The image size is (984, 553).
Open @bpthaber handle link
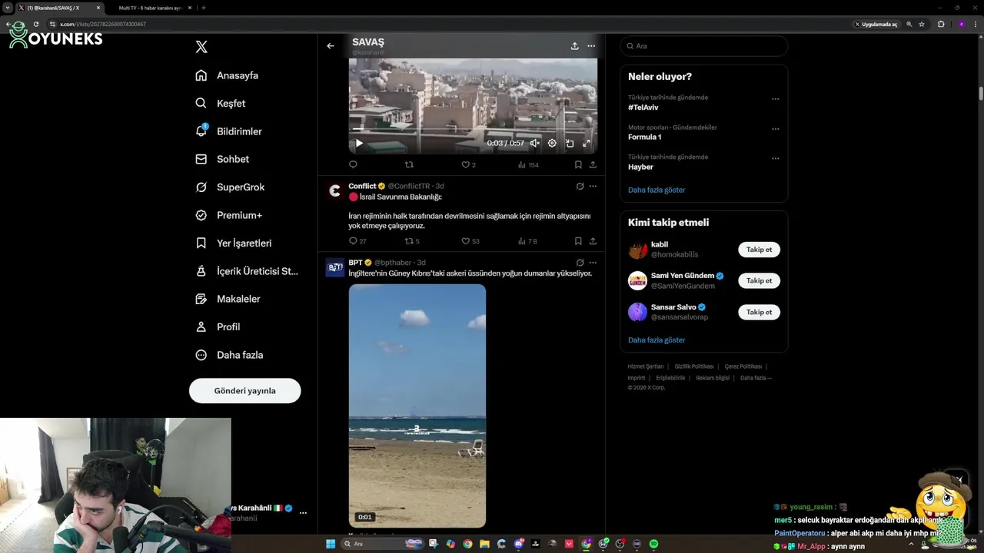394,263
